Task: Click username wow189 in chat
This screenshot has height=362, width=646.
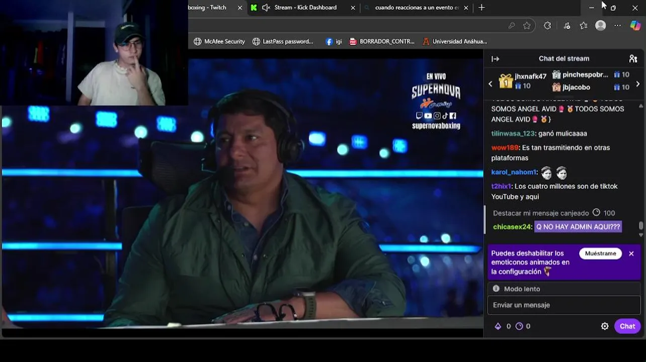Action: click(x=505, y=147)
